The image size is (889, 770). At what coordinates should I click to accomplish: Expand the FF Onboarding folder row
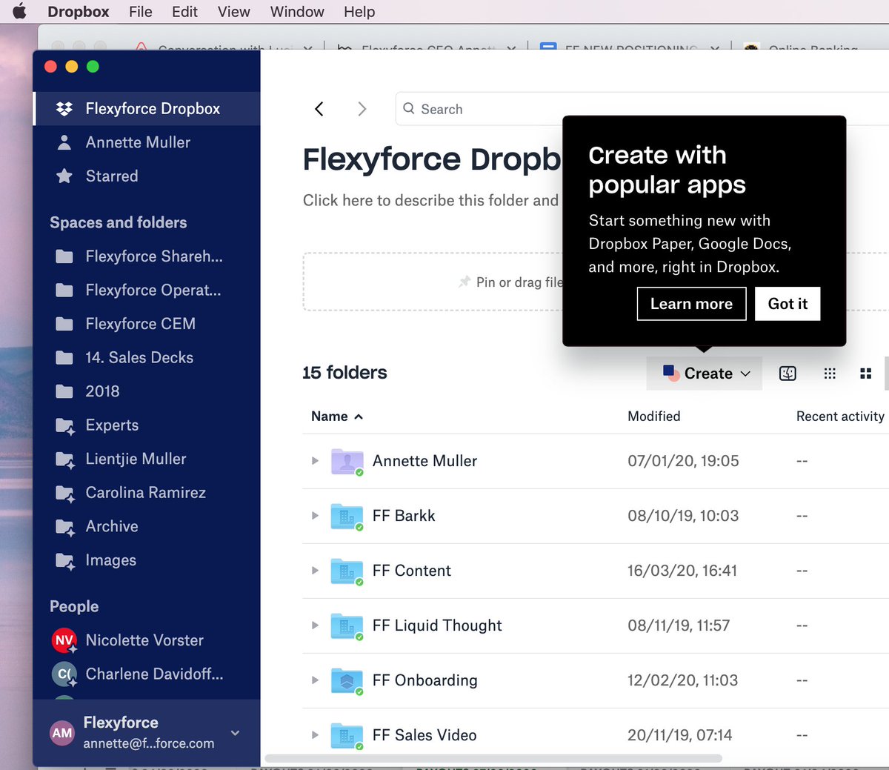315,680
